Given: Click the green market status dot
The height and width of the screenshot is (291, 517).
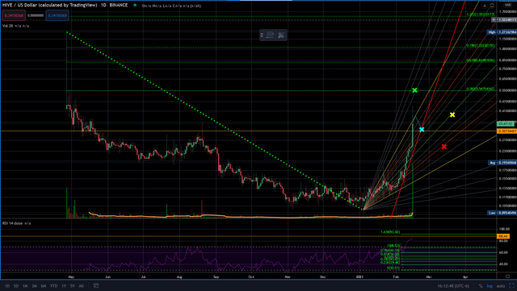Looking at the screenshot, I should pyautogui.click(x=135, y=6).
